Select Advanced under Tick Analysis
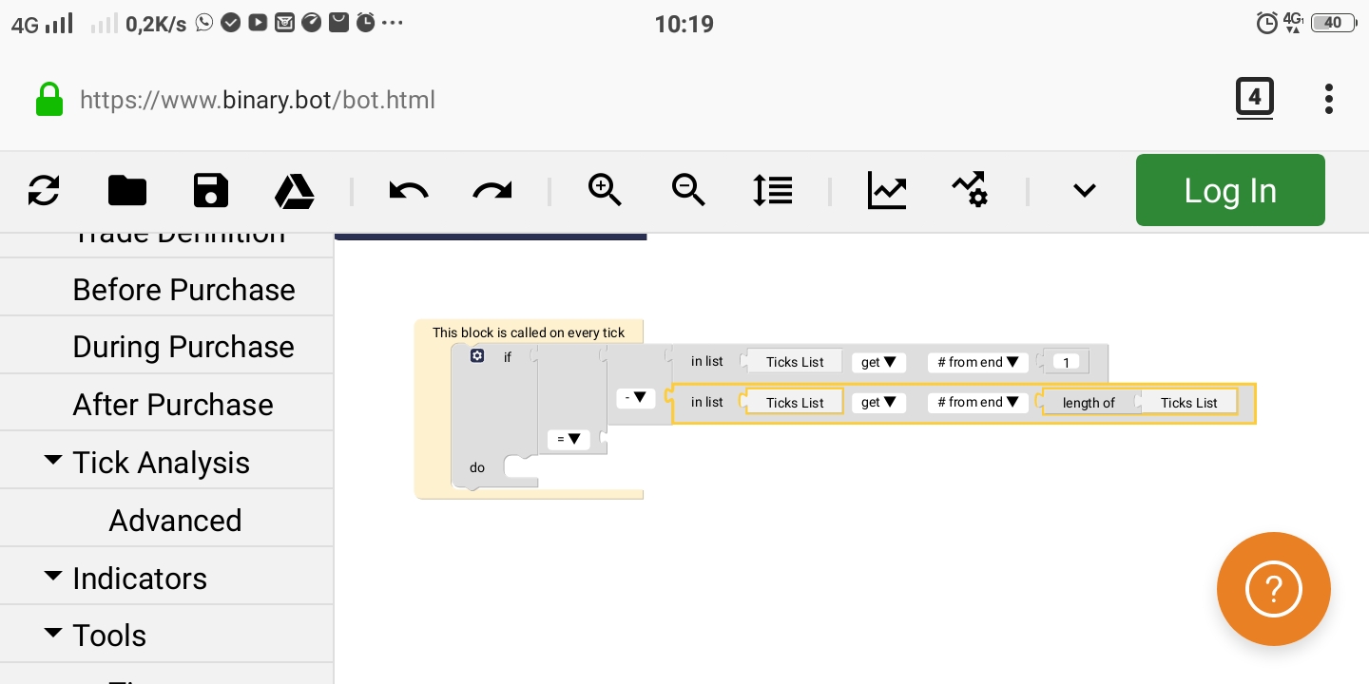 [166, 521]
